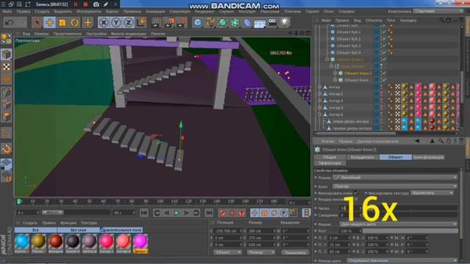Toggle the render instances checkbox
Screen dimensions: 470x264
point(355,199)
